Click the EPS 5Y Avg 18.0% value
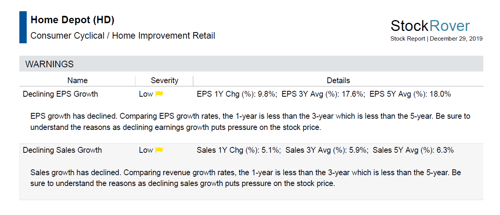This screenshot has height=215, width=500. (x=410, y=94)
